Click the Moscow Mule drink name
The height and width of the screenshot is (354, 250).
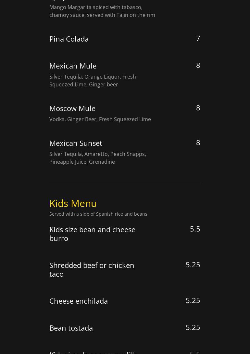click(x=72, y=108)
